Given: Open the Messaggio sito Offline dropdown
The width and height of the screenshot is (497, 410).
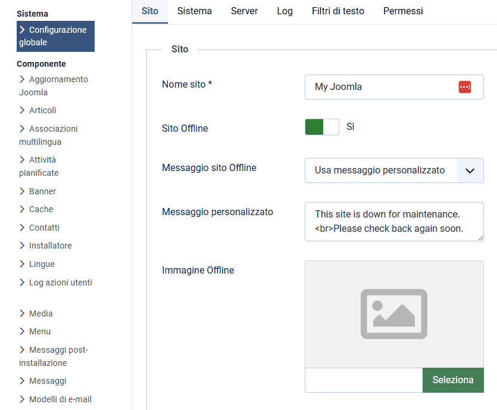Looking at the screenshot, I should pyautogui.click(x=393, y=170).
